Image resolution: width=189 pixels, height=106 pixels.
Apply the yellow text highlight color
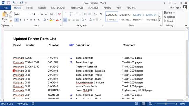51,20
